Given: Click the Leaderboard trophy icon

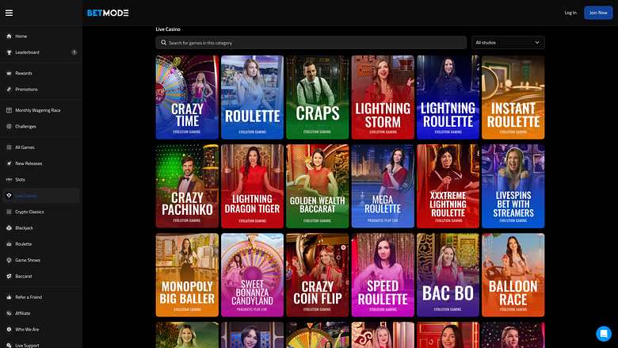Looking at the screenshot, I should pyautogui.click(x=9, y=52).
